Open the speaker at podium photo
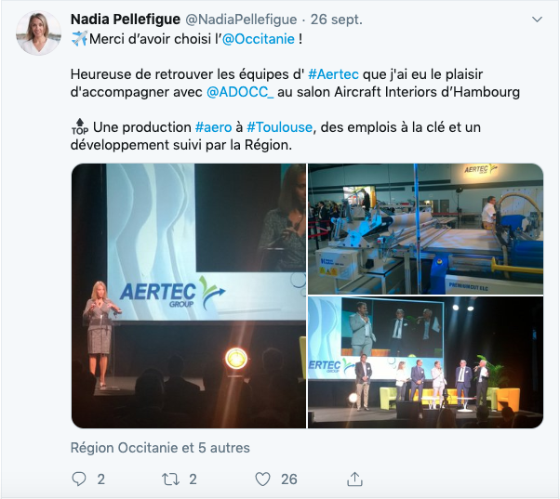 tap(188, 295)
